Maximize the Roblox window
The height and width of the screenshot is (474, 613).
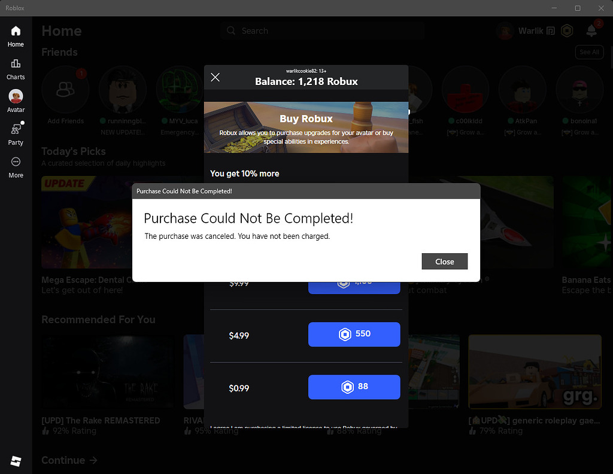click(x=578, y=8)
